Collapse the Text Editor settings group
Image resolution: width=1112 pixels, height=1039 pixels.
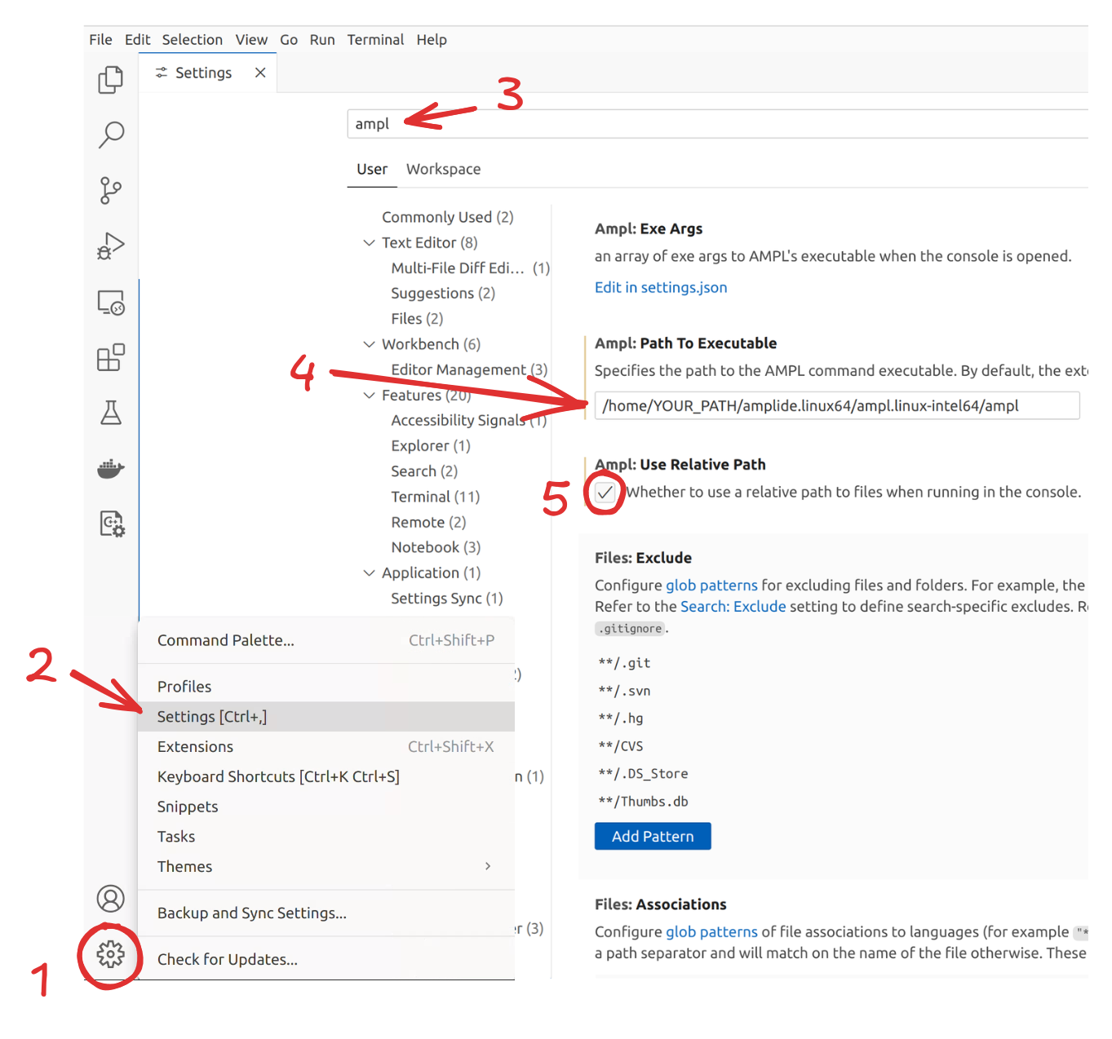369,243
